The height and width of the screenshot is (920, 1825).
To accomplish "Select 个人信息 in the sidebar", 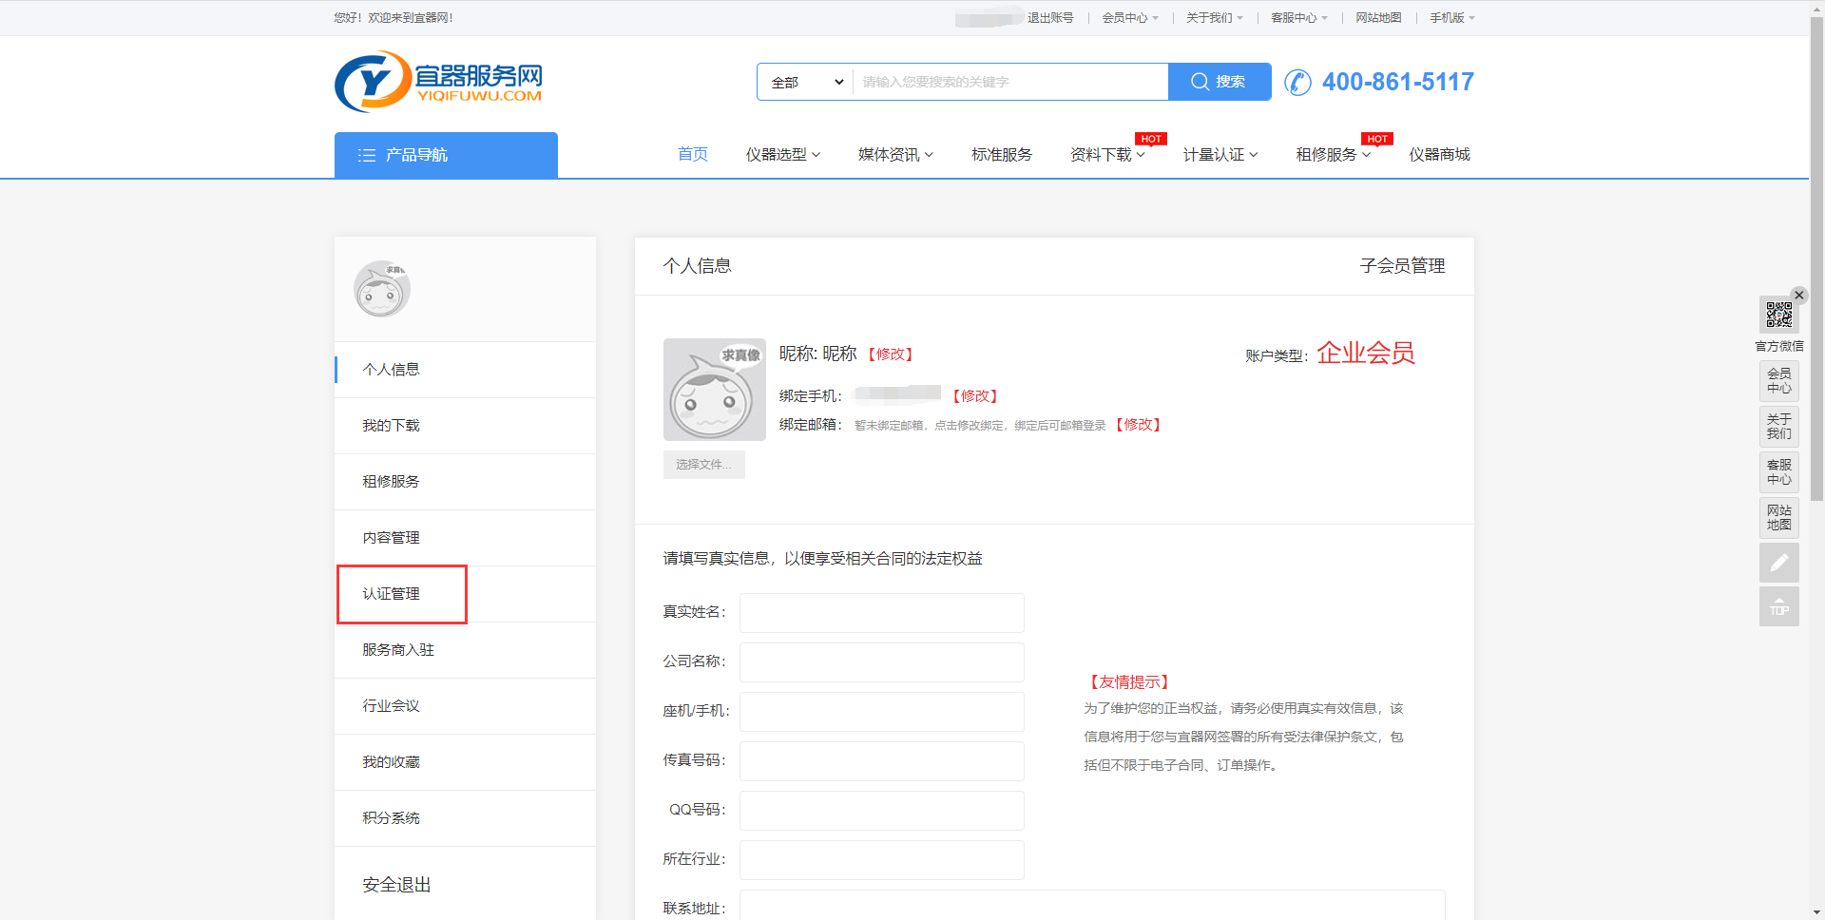I will [x=466, y=370].
